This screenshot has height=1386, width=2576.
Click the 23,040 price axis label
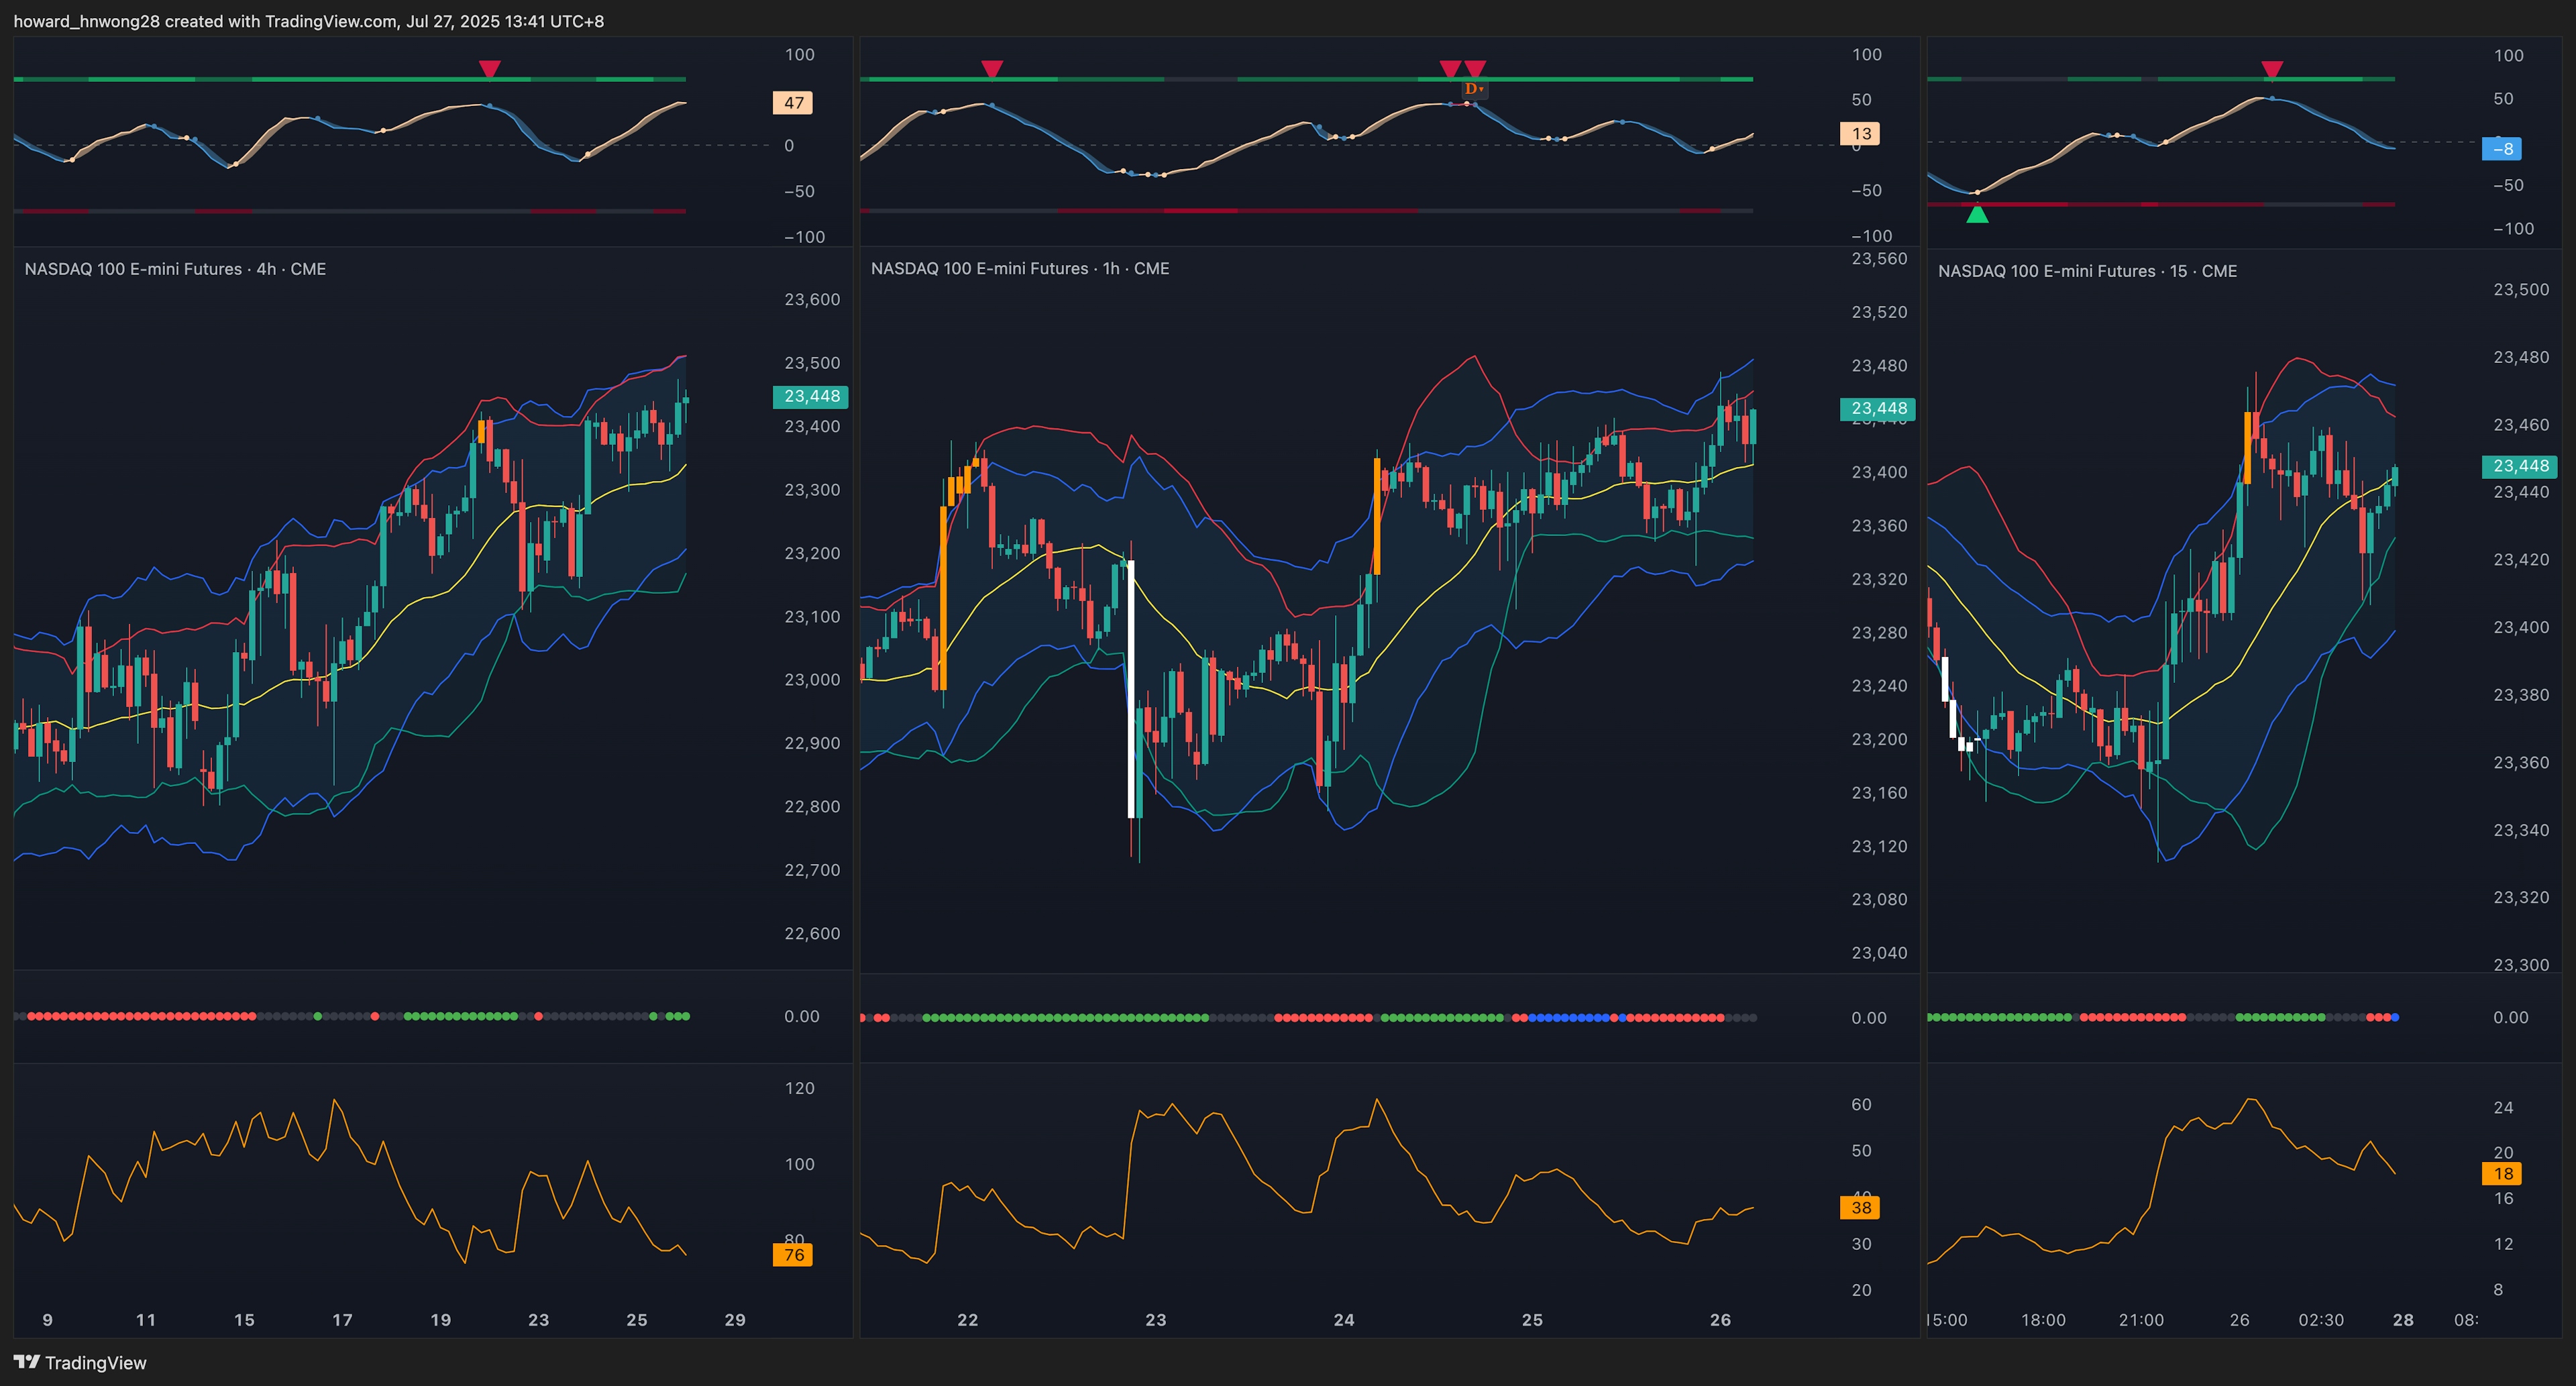[x=1879, y=953]
